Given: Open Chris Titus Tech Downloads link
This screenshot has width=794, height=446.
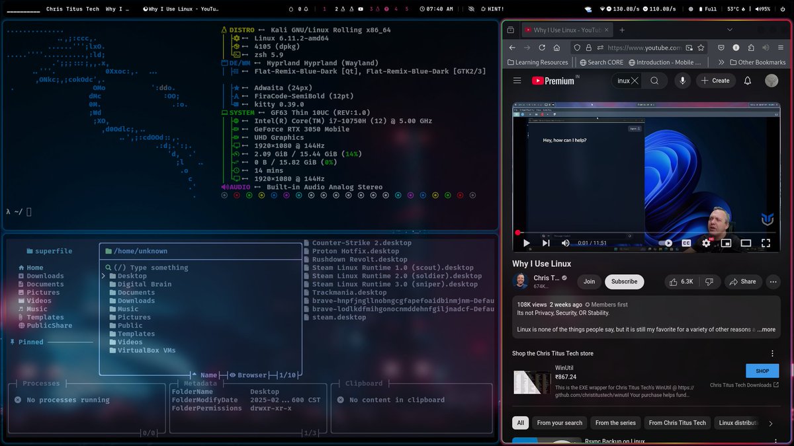Looking at the screenshot, I should (744, 385).
